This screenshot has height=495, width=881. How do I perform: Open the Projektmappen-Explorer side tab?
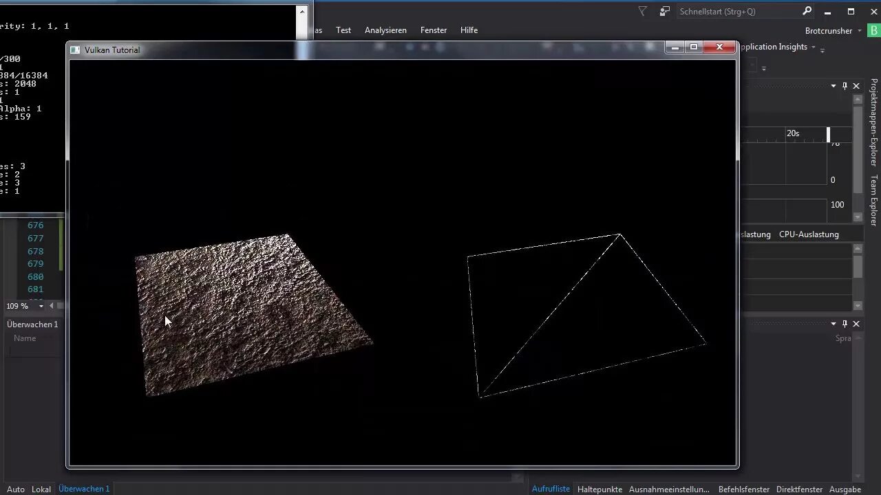click(874, 122)
